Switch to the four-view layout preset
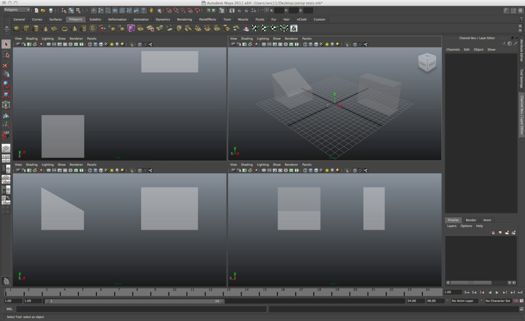The width and height of the screenshot is (525, 321). [x=6, y=159]
